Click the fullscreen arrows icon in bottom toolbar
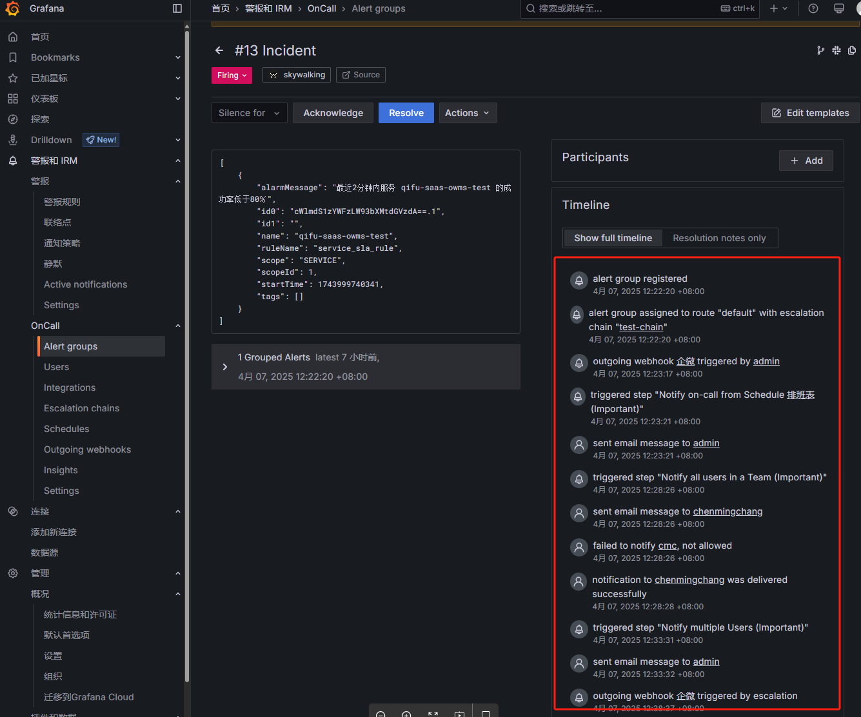861x717 pixels. 433,714
